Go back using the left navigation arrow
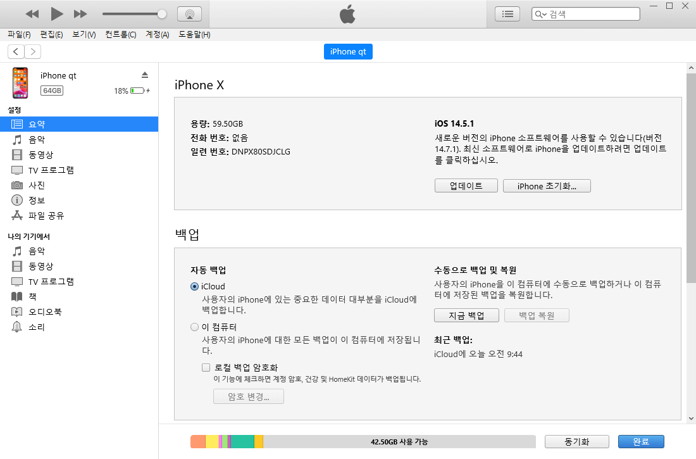This screenshot has width=696, height=459. [15, 51]
